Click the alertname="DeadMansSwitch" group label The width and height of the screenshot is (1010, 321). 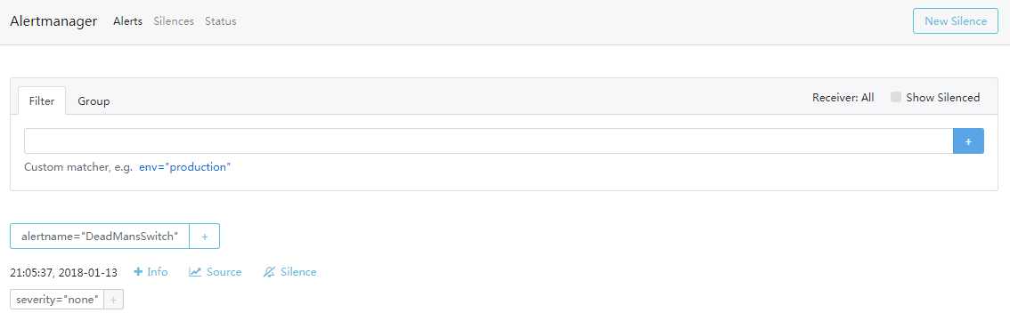pyautogui.click(x=99, y=237)
